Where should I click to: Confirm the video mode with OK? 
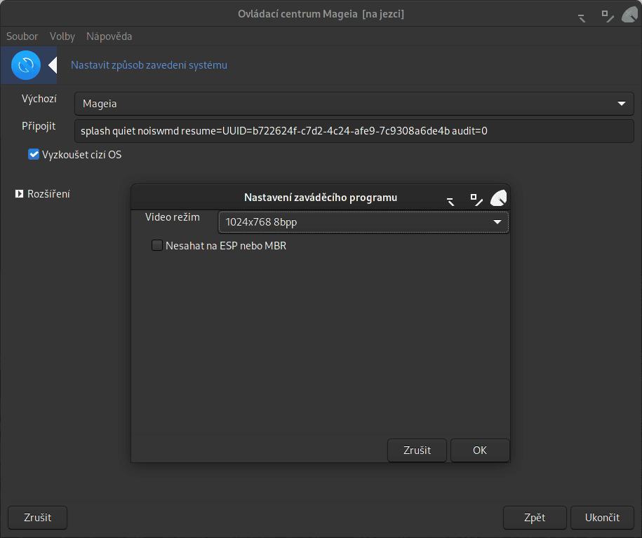coord(480,450)
